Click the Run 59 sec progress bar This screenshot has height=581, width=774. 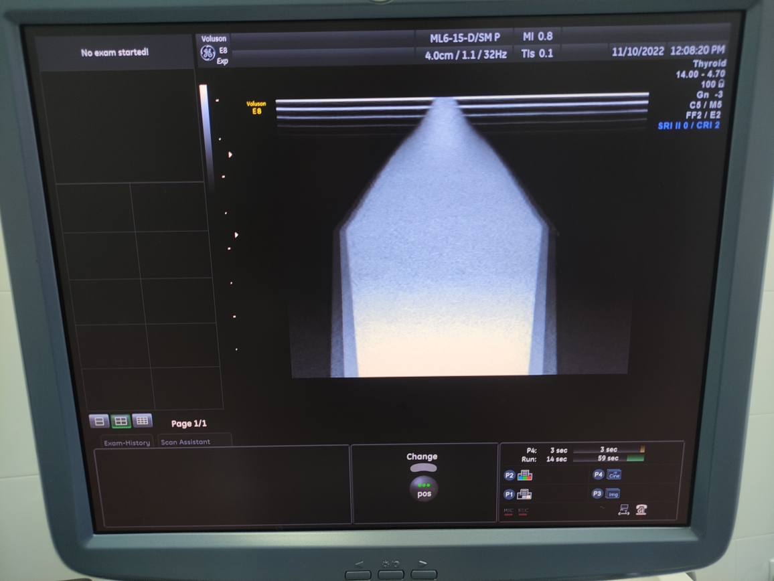pos(608,459)
